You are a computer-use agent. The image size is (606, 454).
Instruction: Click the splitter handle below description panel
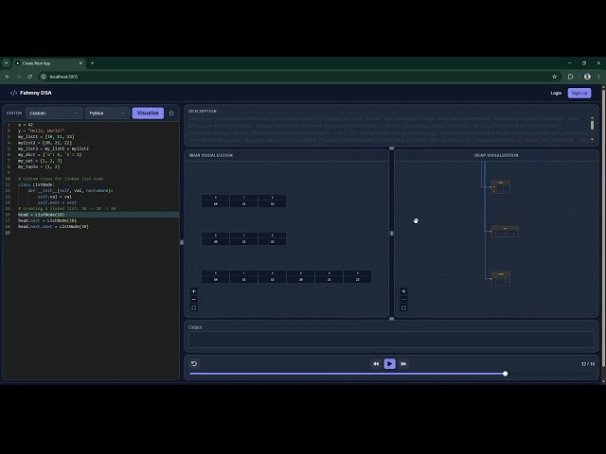pos(391,148)
